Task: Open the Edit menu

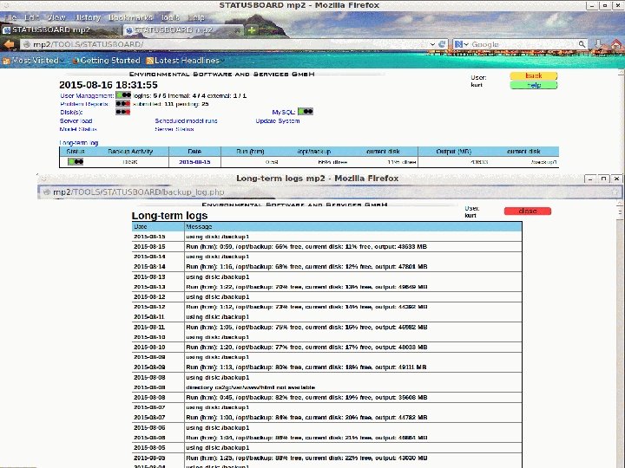Action: tap(31, 17)
